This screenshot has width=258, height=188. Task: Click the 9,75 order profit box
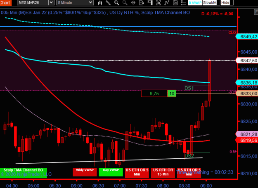154,94
